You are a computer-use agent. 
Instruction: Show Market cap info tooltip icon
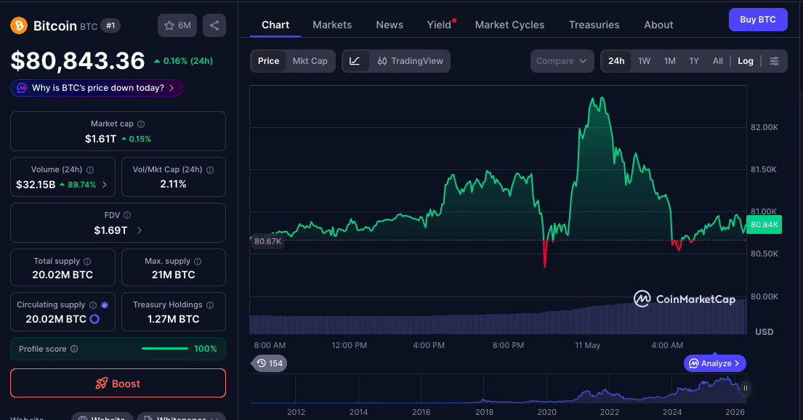142,124
